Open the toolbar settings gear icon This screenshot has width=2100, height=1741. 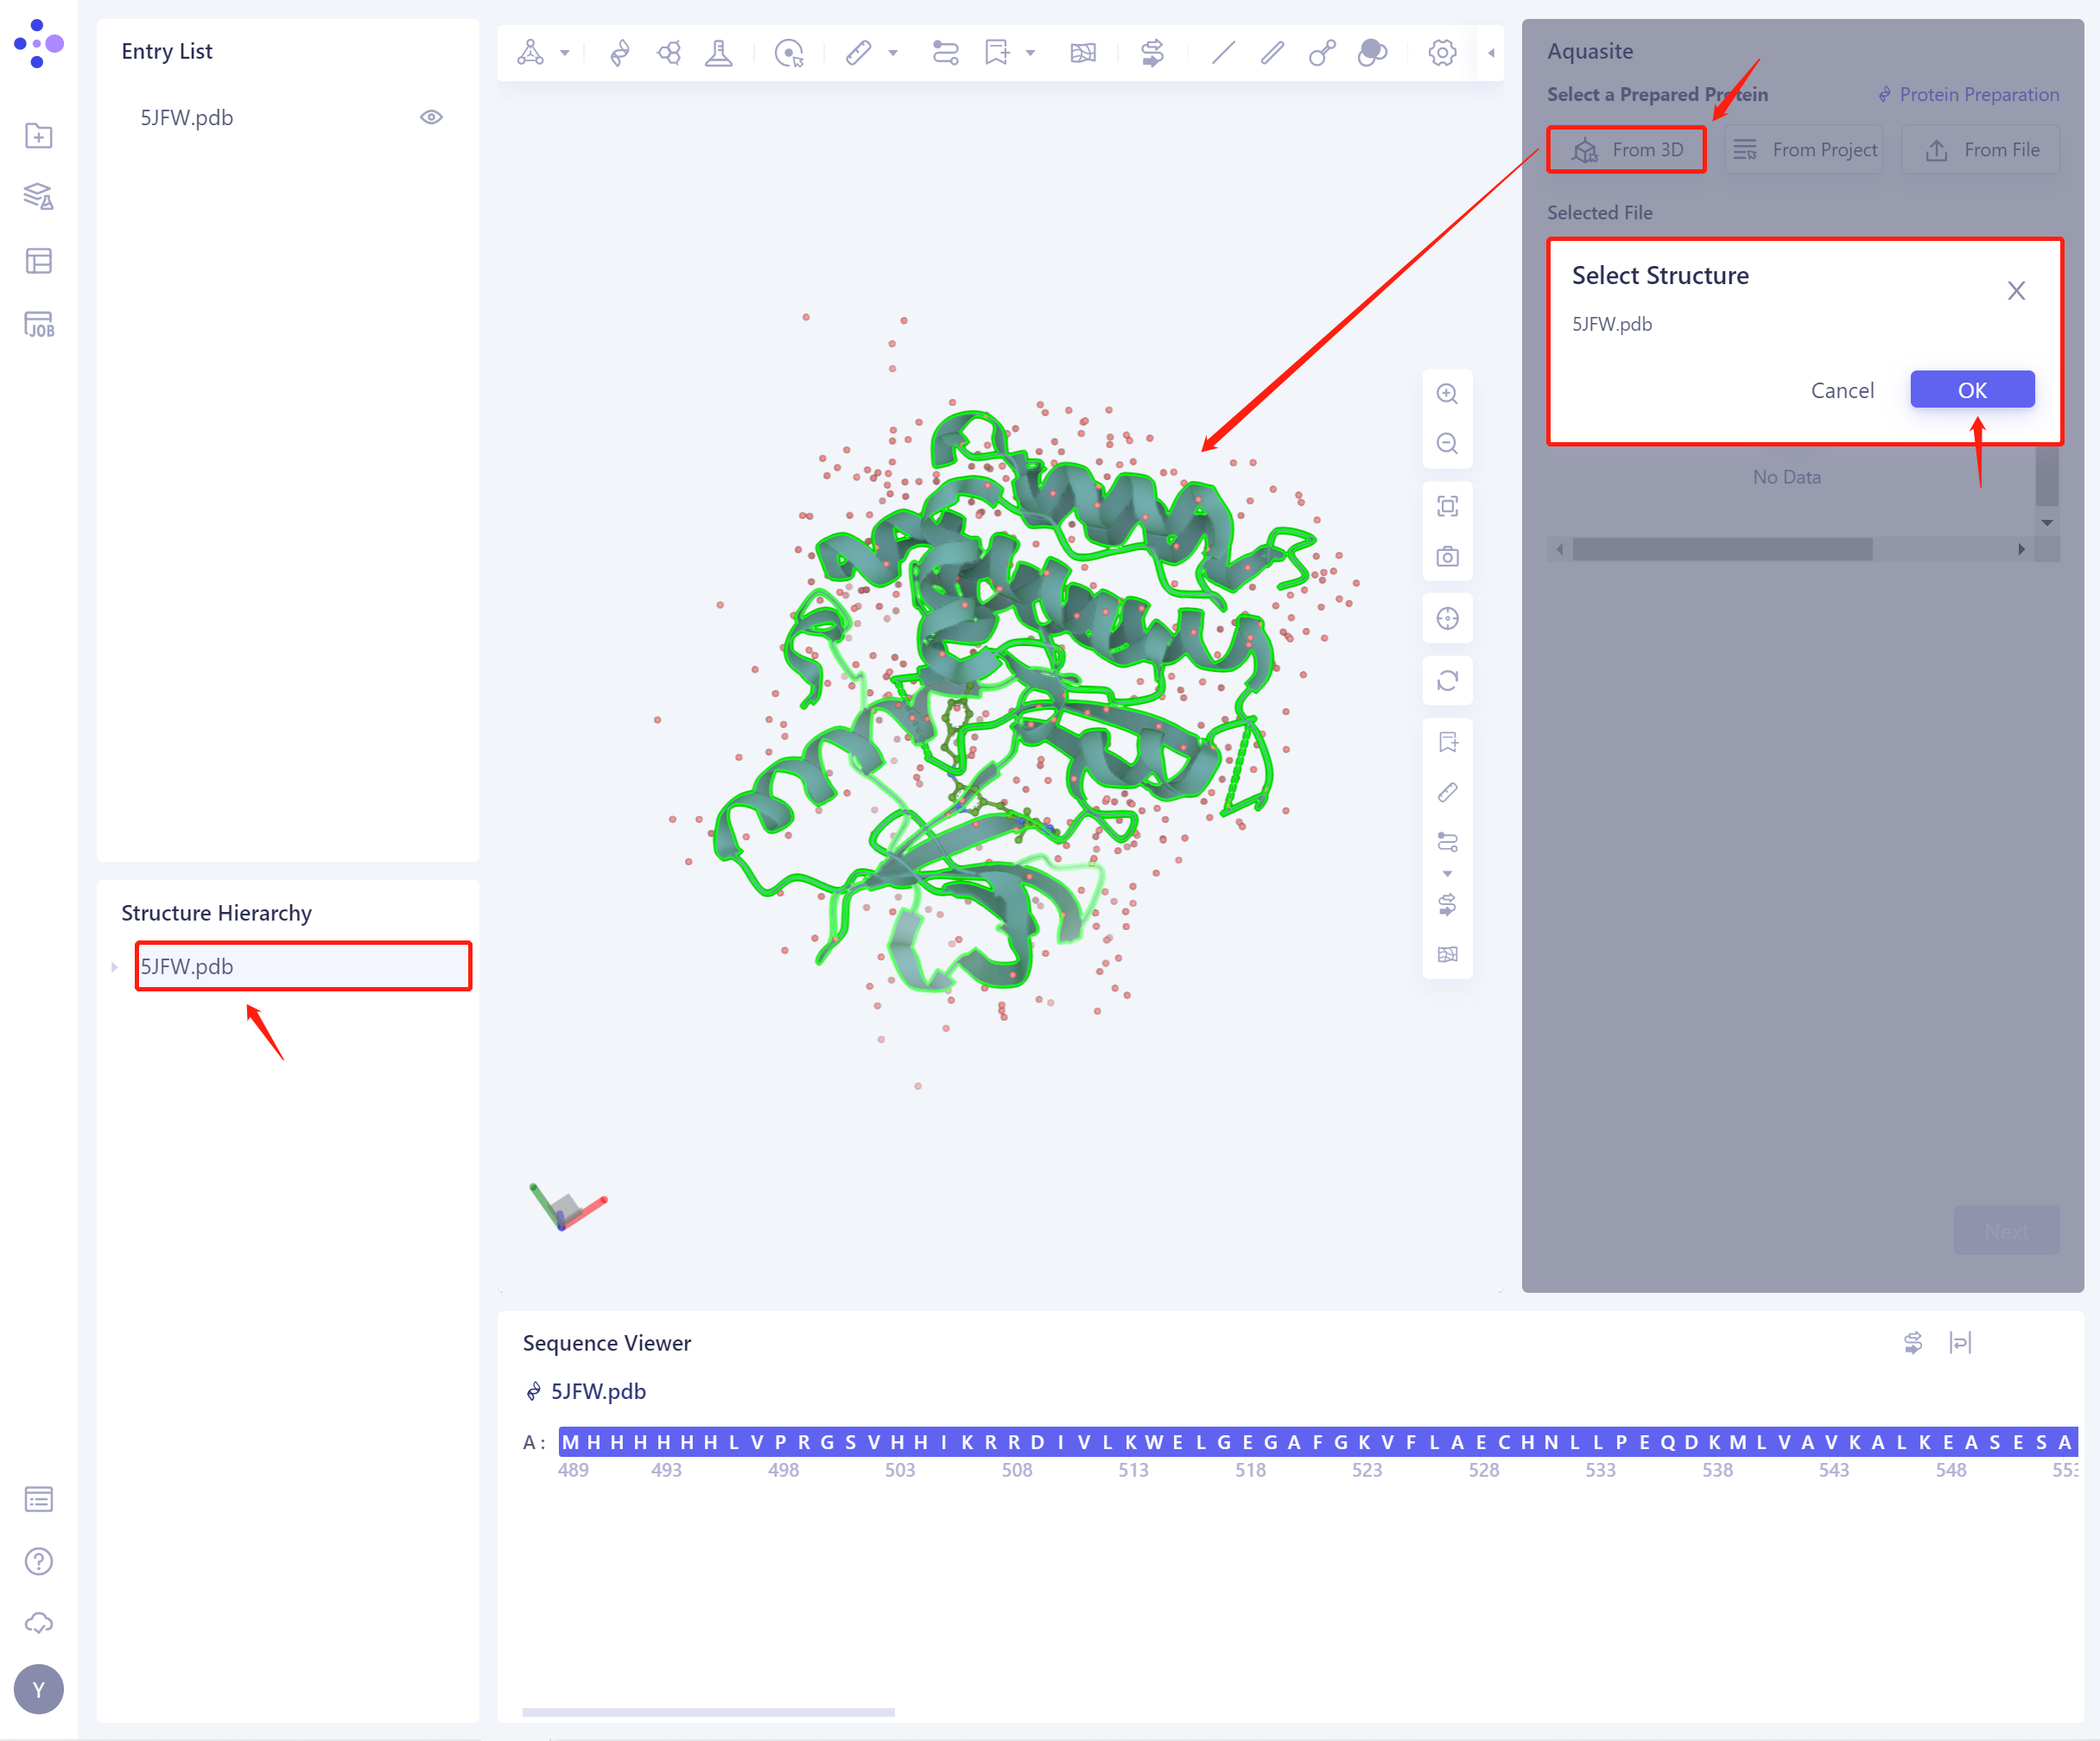pos(1441,52)
